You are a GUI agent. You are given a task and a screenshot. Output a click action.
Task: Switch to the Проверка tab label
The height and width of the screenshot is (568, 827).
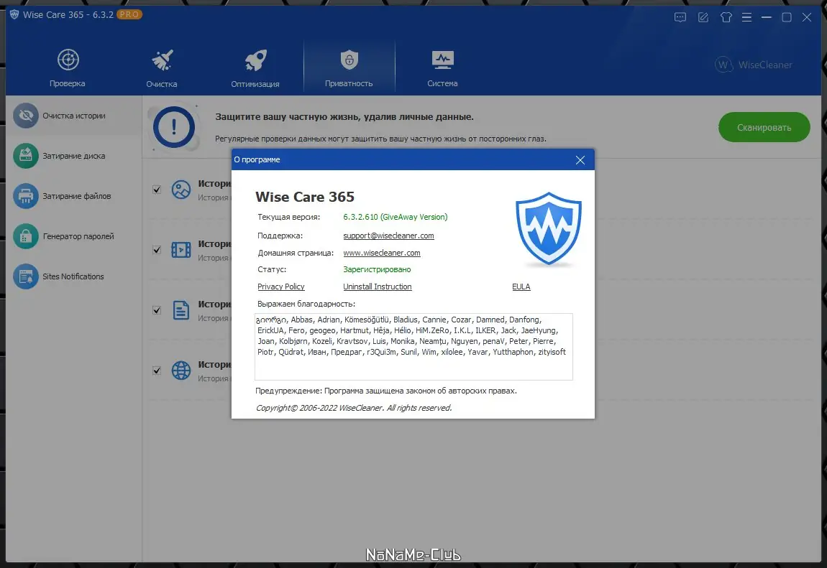pyautogui.click(x=68, y=84)
